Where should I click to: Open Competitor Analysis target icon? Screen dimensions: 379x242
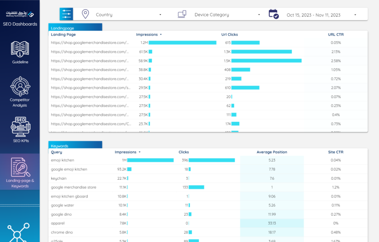pos(20,86)
